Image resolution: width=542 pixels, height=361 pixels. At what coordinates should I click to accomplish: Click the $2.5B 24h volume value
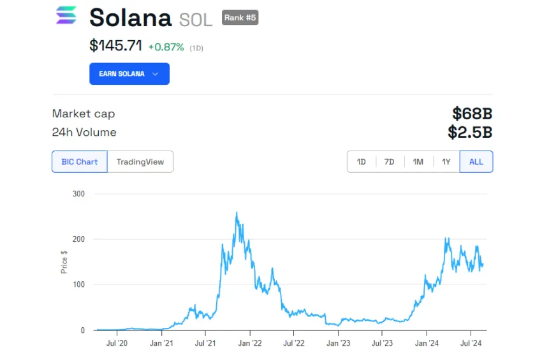coord(470,132)
